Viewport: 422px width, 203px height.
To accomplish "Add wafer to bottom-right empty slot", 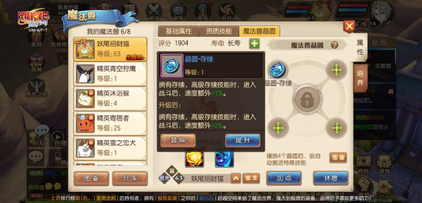I will pos(337,128).
